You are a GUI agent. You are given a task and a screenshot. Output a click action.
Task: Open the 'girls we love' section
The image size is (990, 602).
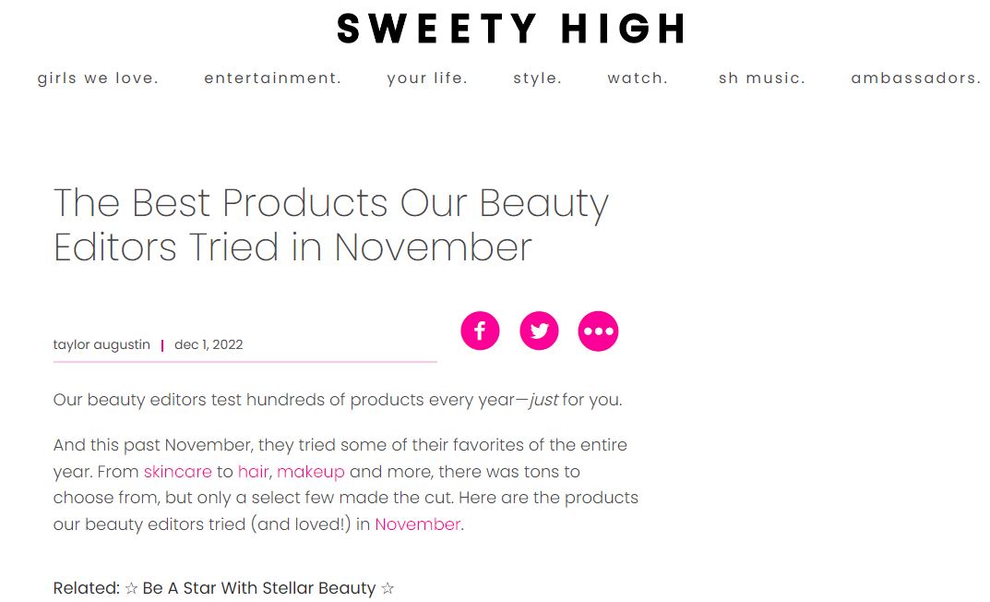pos(97,78)
